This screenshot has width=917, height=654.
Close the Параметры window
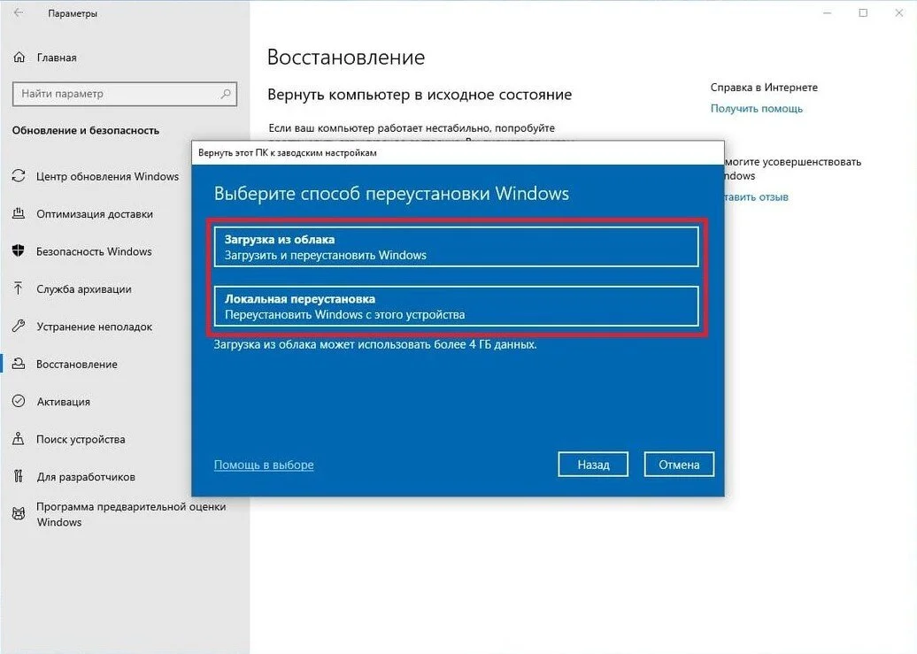coord(899,13)
